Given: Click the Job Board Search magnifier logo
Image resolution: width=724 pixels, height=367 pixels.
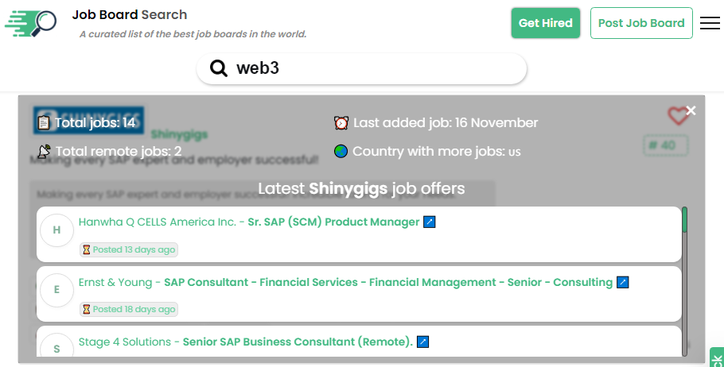Looking at the screenshot, I should click(x=32, y=23).
